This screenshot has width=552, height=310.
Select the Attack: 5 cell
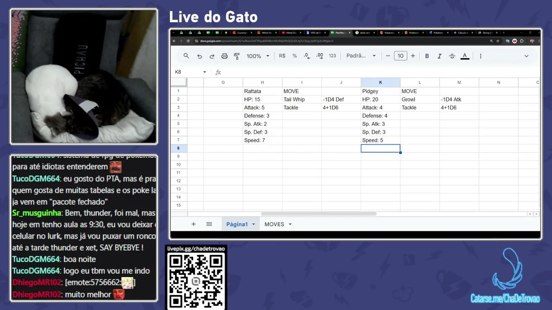point(262,108)
